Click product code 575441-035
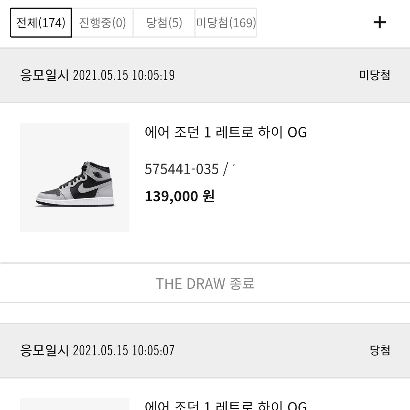This screenshot has height=410, width=410. 182,169
